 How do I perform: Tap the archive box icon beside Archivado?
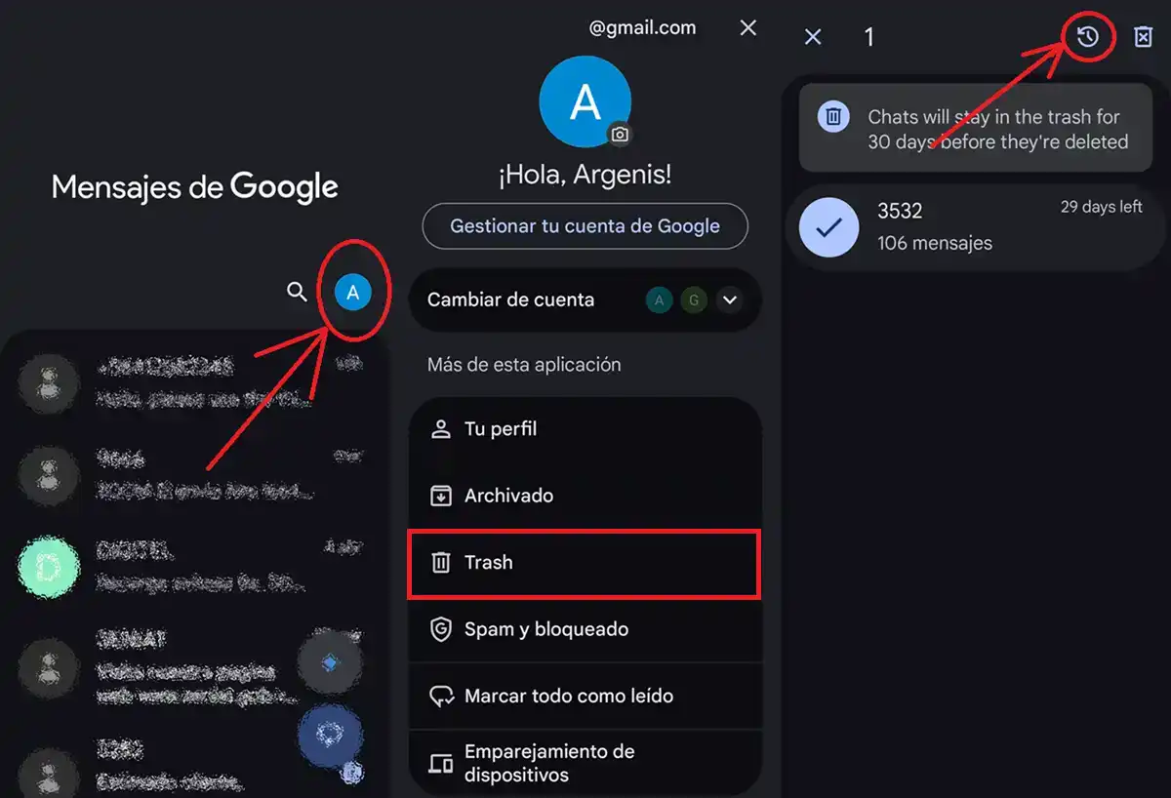click(443, 495)
